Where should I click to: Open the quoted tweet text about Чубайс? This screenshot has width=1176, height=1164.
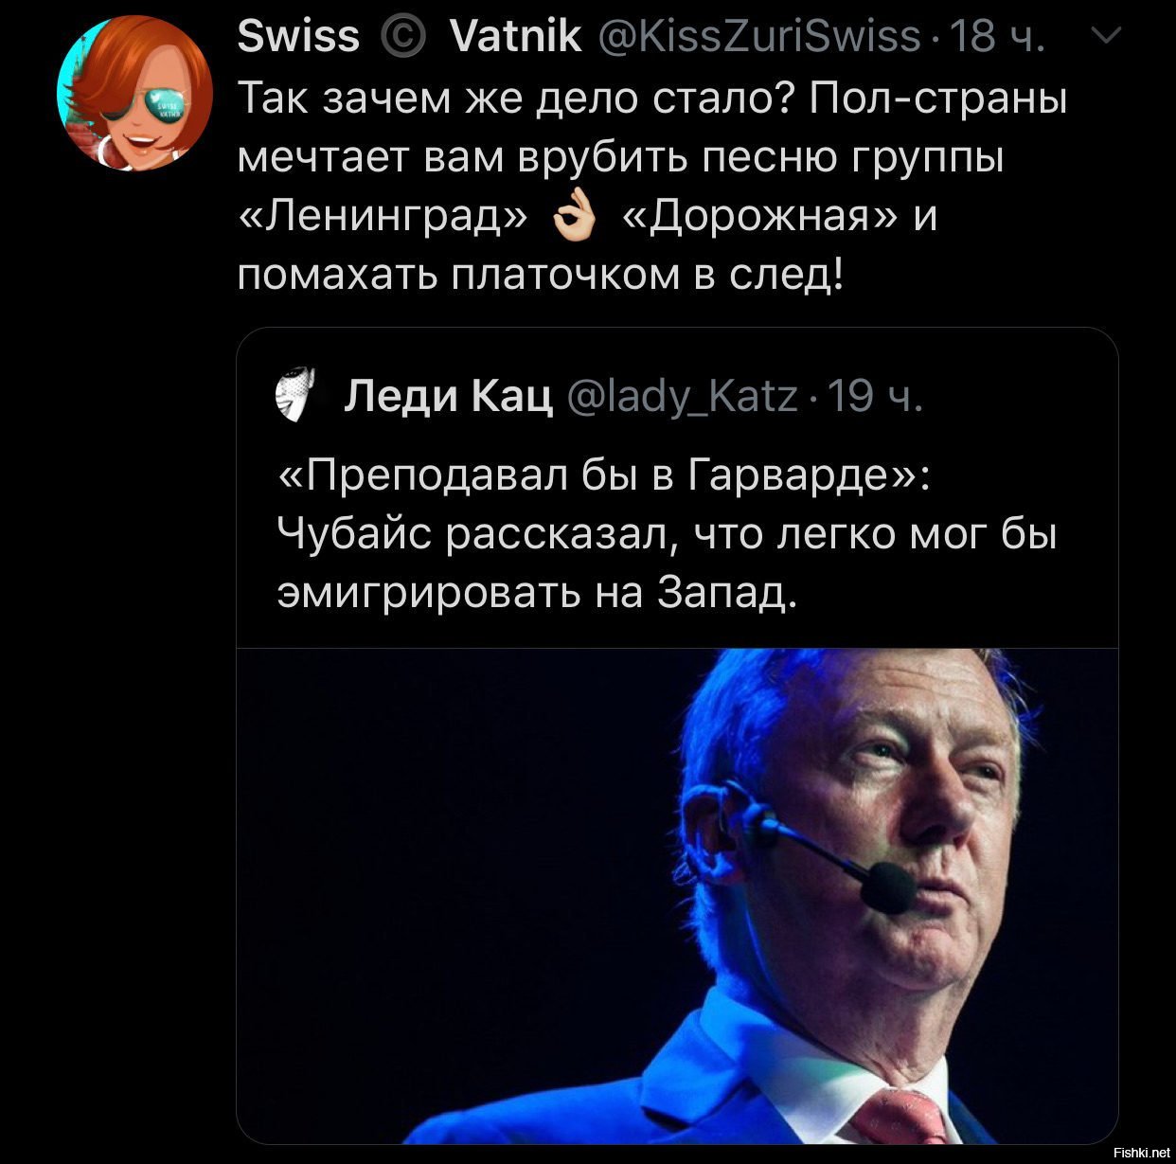[x=667, y=533]
